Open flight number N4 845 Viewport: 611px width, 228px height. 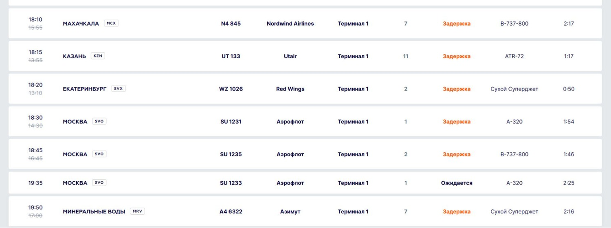click(x=231, y=24)
